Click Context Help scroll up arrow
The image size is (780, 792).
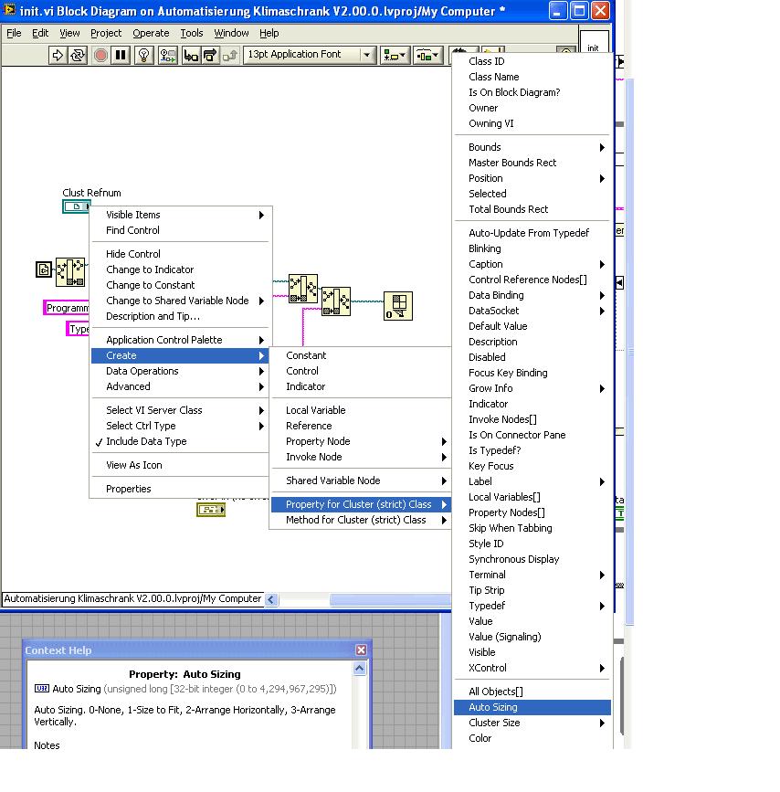359,669
